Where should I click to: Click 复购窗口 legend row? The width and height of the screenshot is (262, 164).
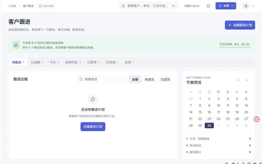tap(218, 152)
